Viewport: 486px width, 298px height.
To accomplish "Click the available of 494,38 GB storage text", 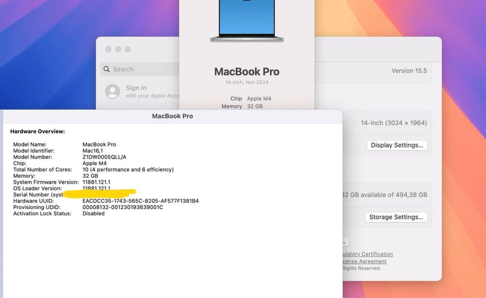I will click(x=384, y=195).
